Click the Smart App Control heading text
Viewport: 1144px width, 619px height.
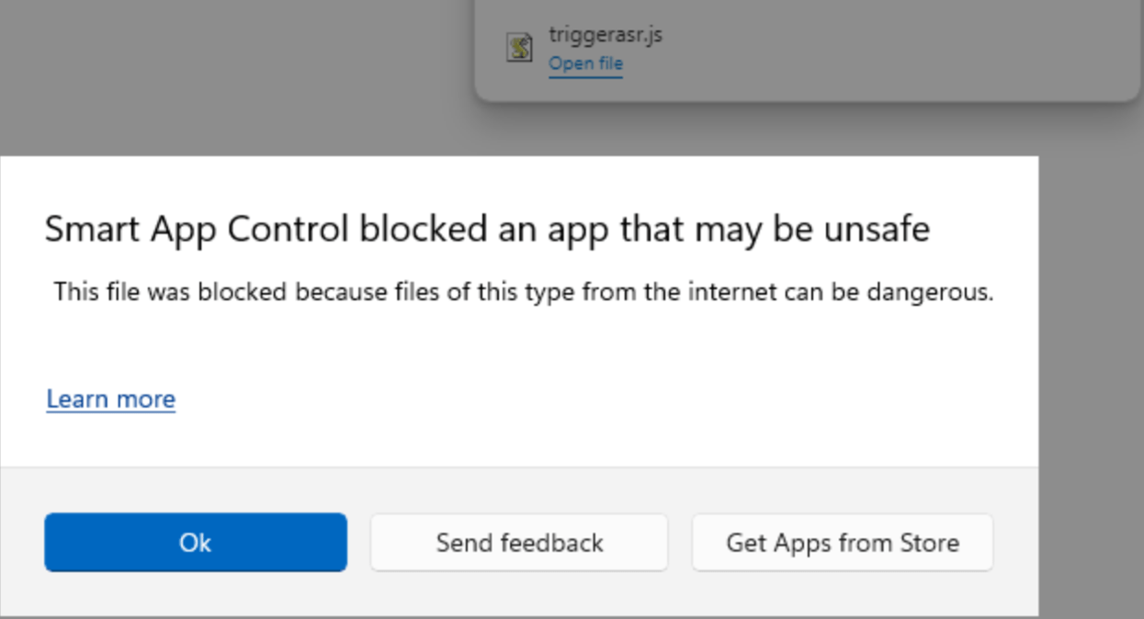pos(487,229)
